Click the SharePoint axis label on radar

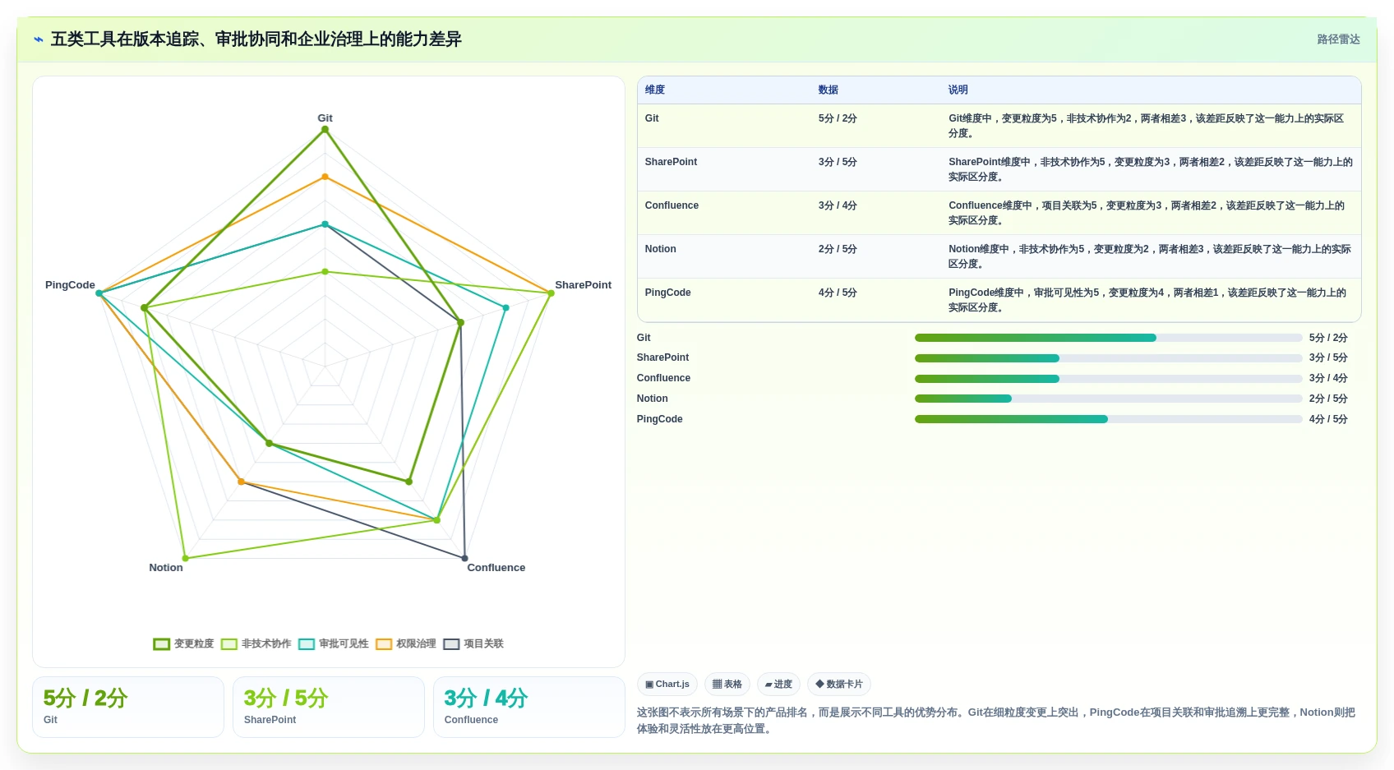[x=583, y=285]
